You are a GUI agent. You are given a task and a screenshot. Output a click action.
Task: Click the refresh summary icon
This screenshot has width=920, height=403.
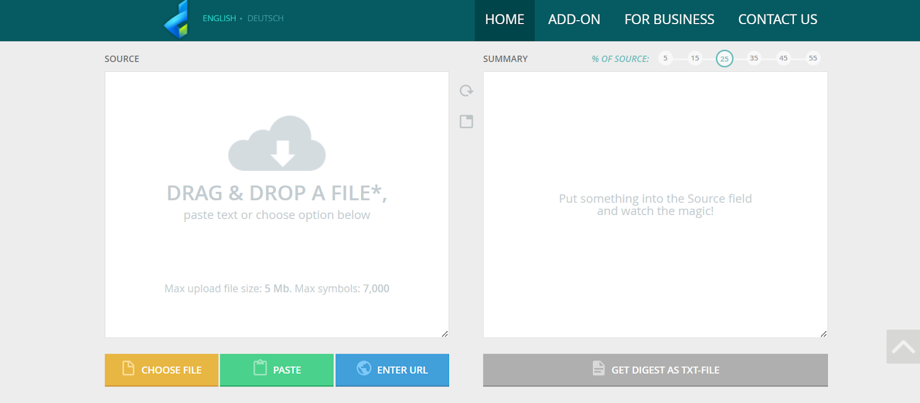tap(466, 91)
